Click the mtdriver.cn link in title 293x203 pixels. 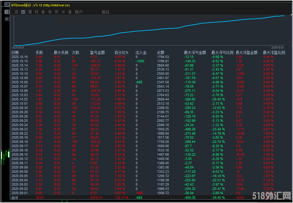(56, 5)
